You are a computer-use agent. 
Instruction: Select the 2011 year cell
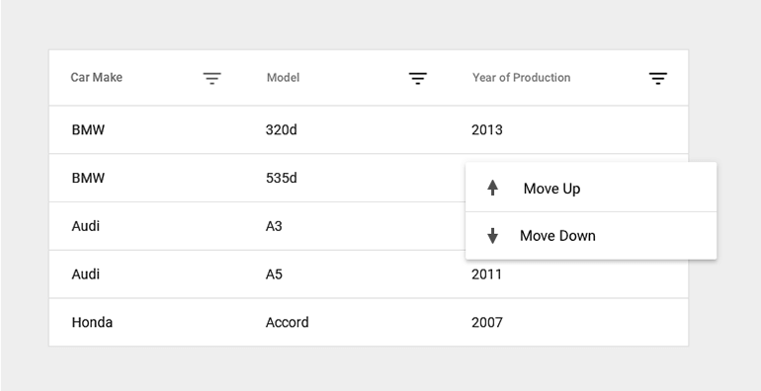pos(487,274)
